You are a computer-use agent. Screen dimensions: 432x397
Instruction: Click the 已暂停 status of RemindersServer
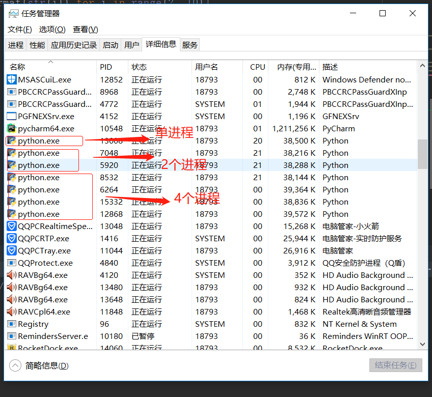[143, 336]
